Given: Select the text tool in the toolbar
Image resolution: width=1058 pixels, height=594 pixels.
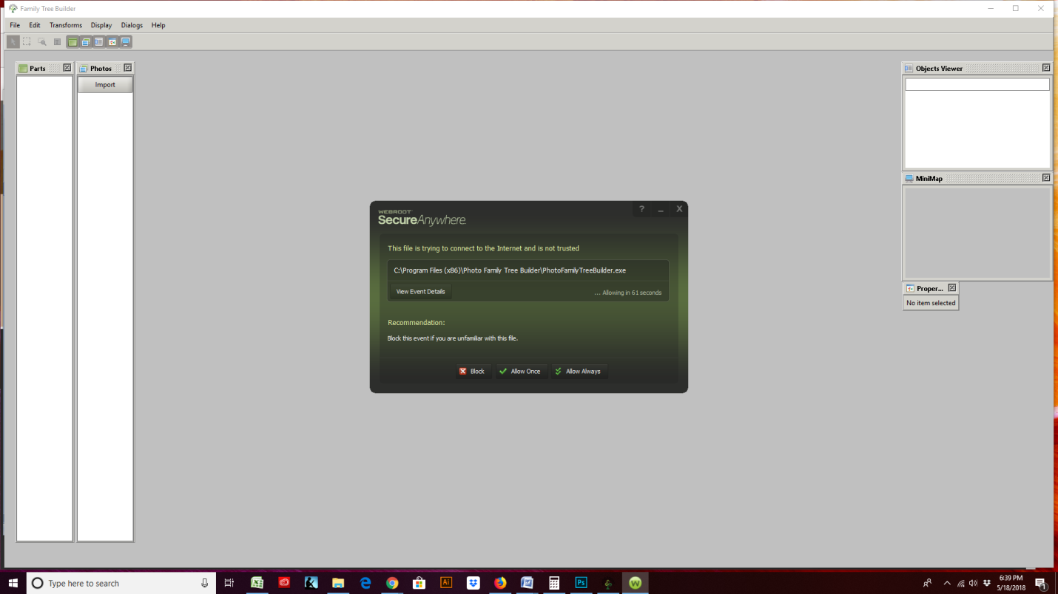Looking at the screenshot, I should click(57, 42).
